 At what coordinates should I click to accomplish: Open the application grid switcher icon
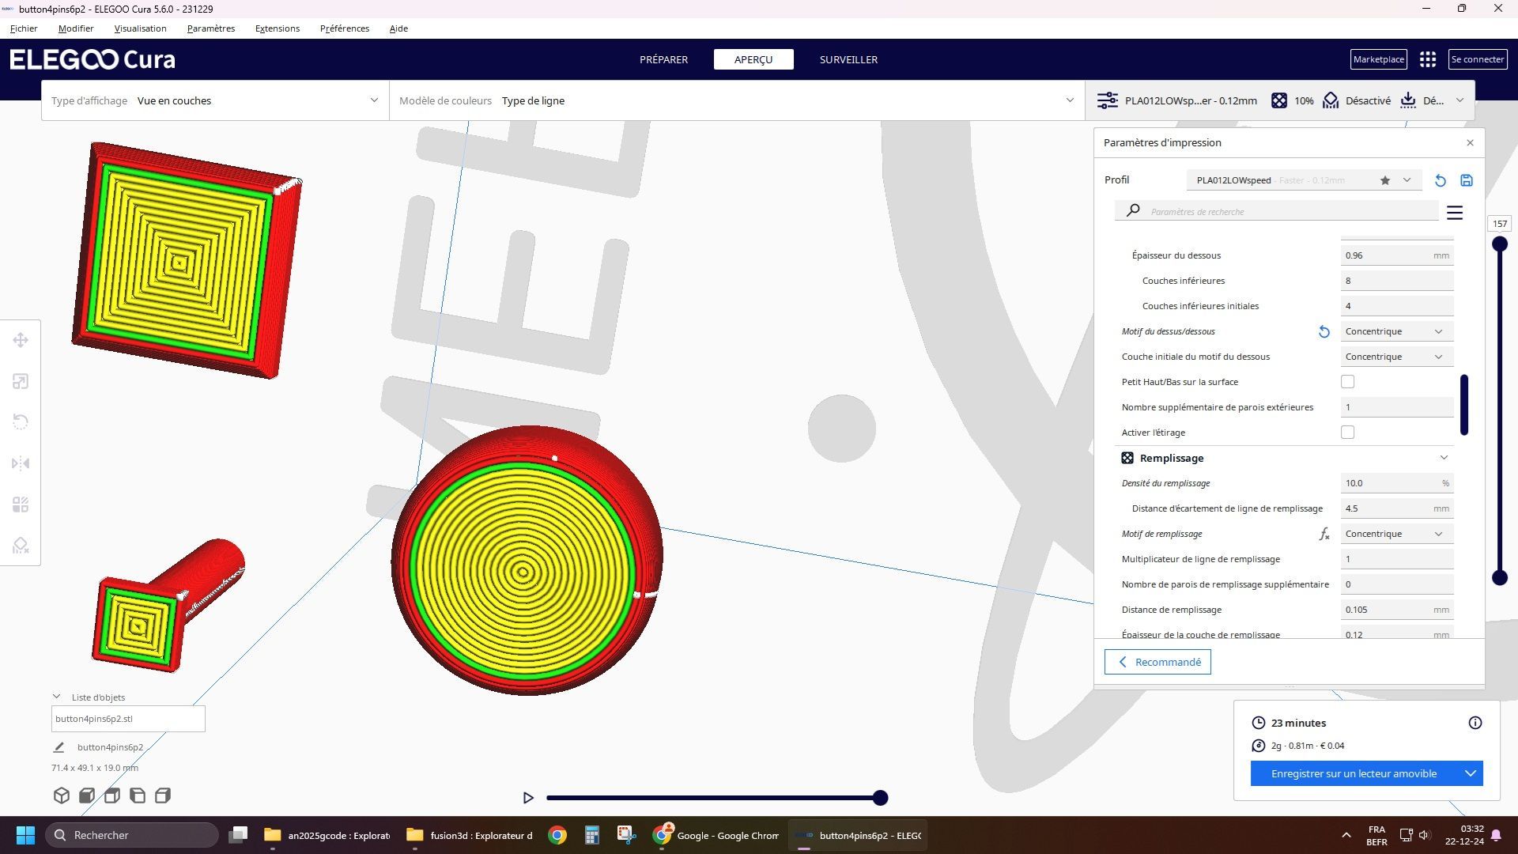pos(1428,59)
